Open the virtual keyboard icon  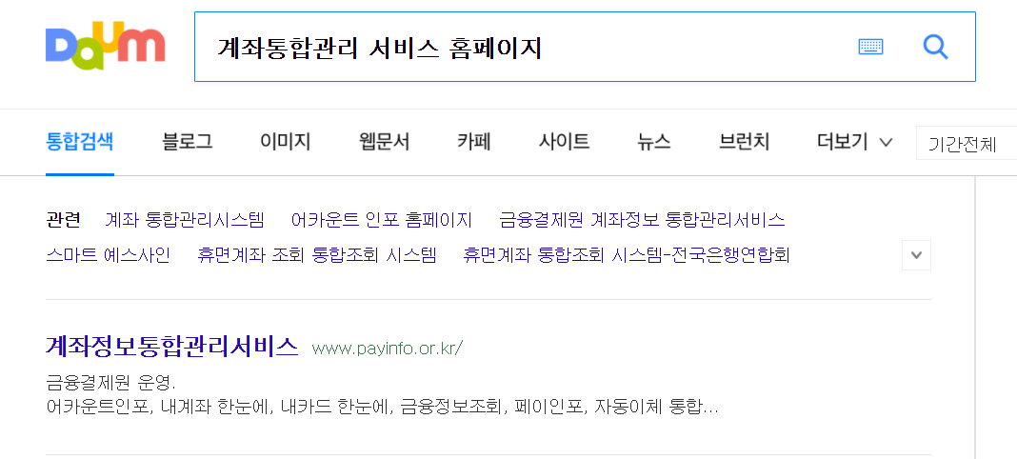[870, 47]
